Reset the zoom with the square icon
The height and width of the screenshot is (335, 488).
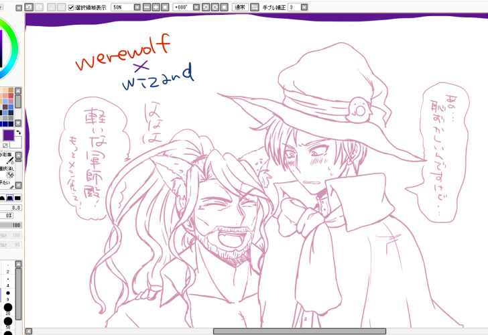click(x=166, y=7)
